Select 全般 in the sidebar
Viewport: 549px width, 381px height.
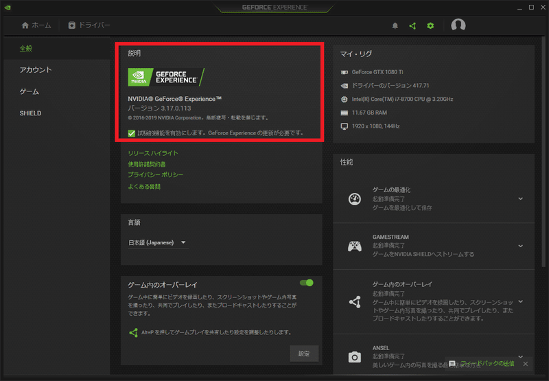click(x=26, y=49)
